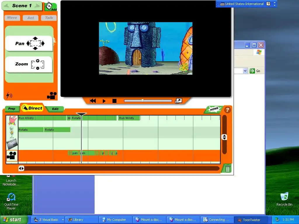Image resolution: width=299 pixels, height=224 pixels.
Task: Click the timeline playhead marker
Action: [81, 114]
